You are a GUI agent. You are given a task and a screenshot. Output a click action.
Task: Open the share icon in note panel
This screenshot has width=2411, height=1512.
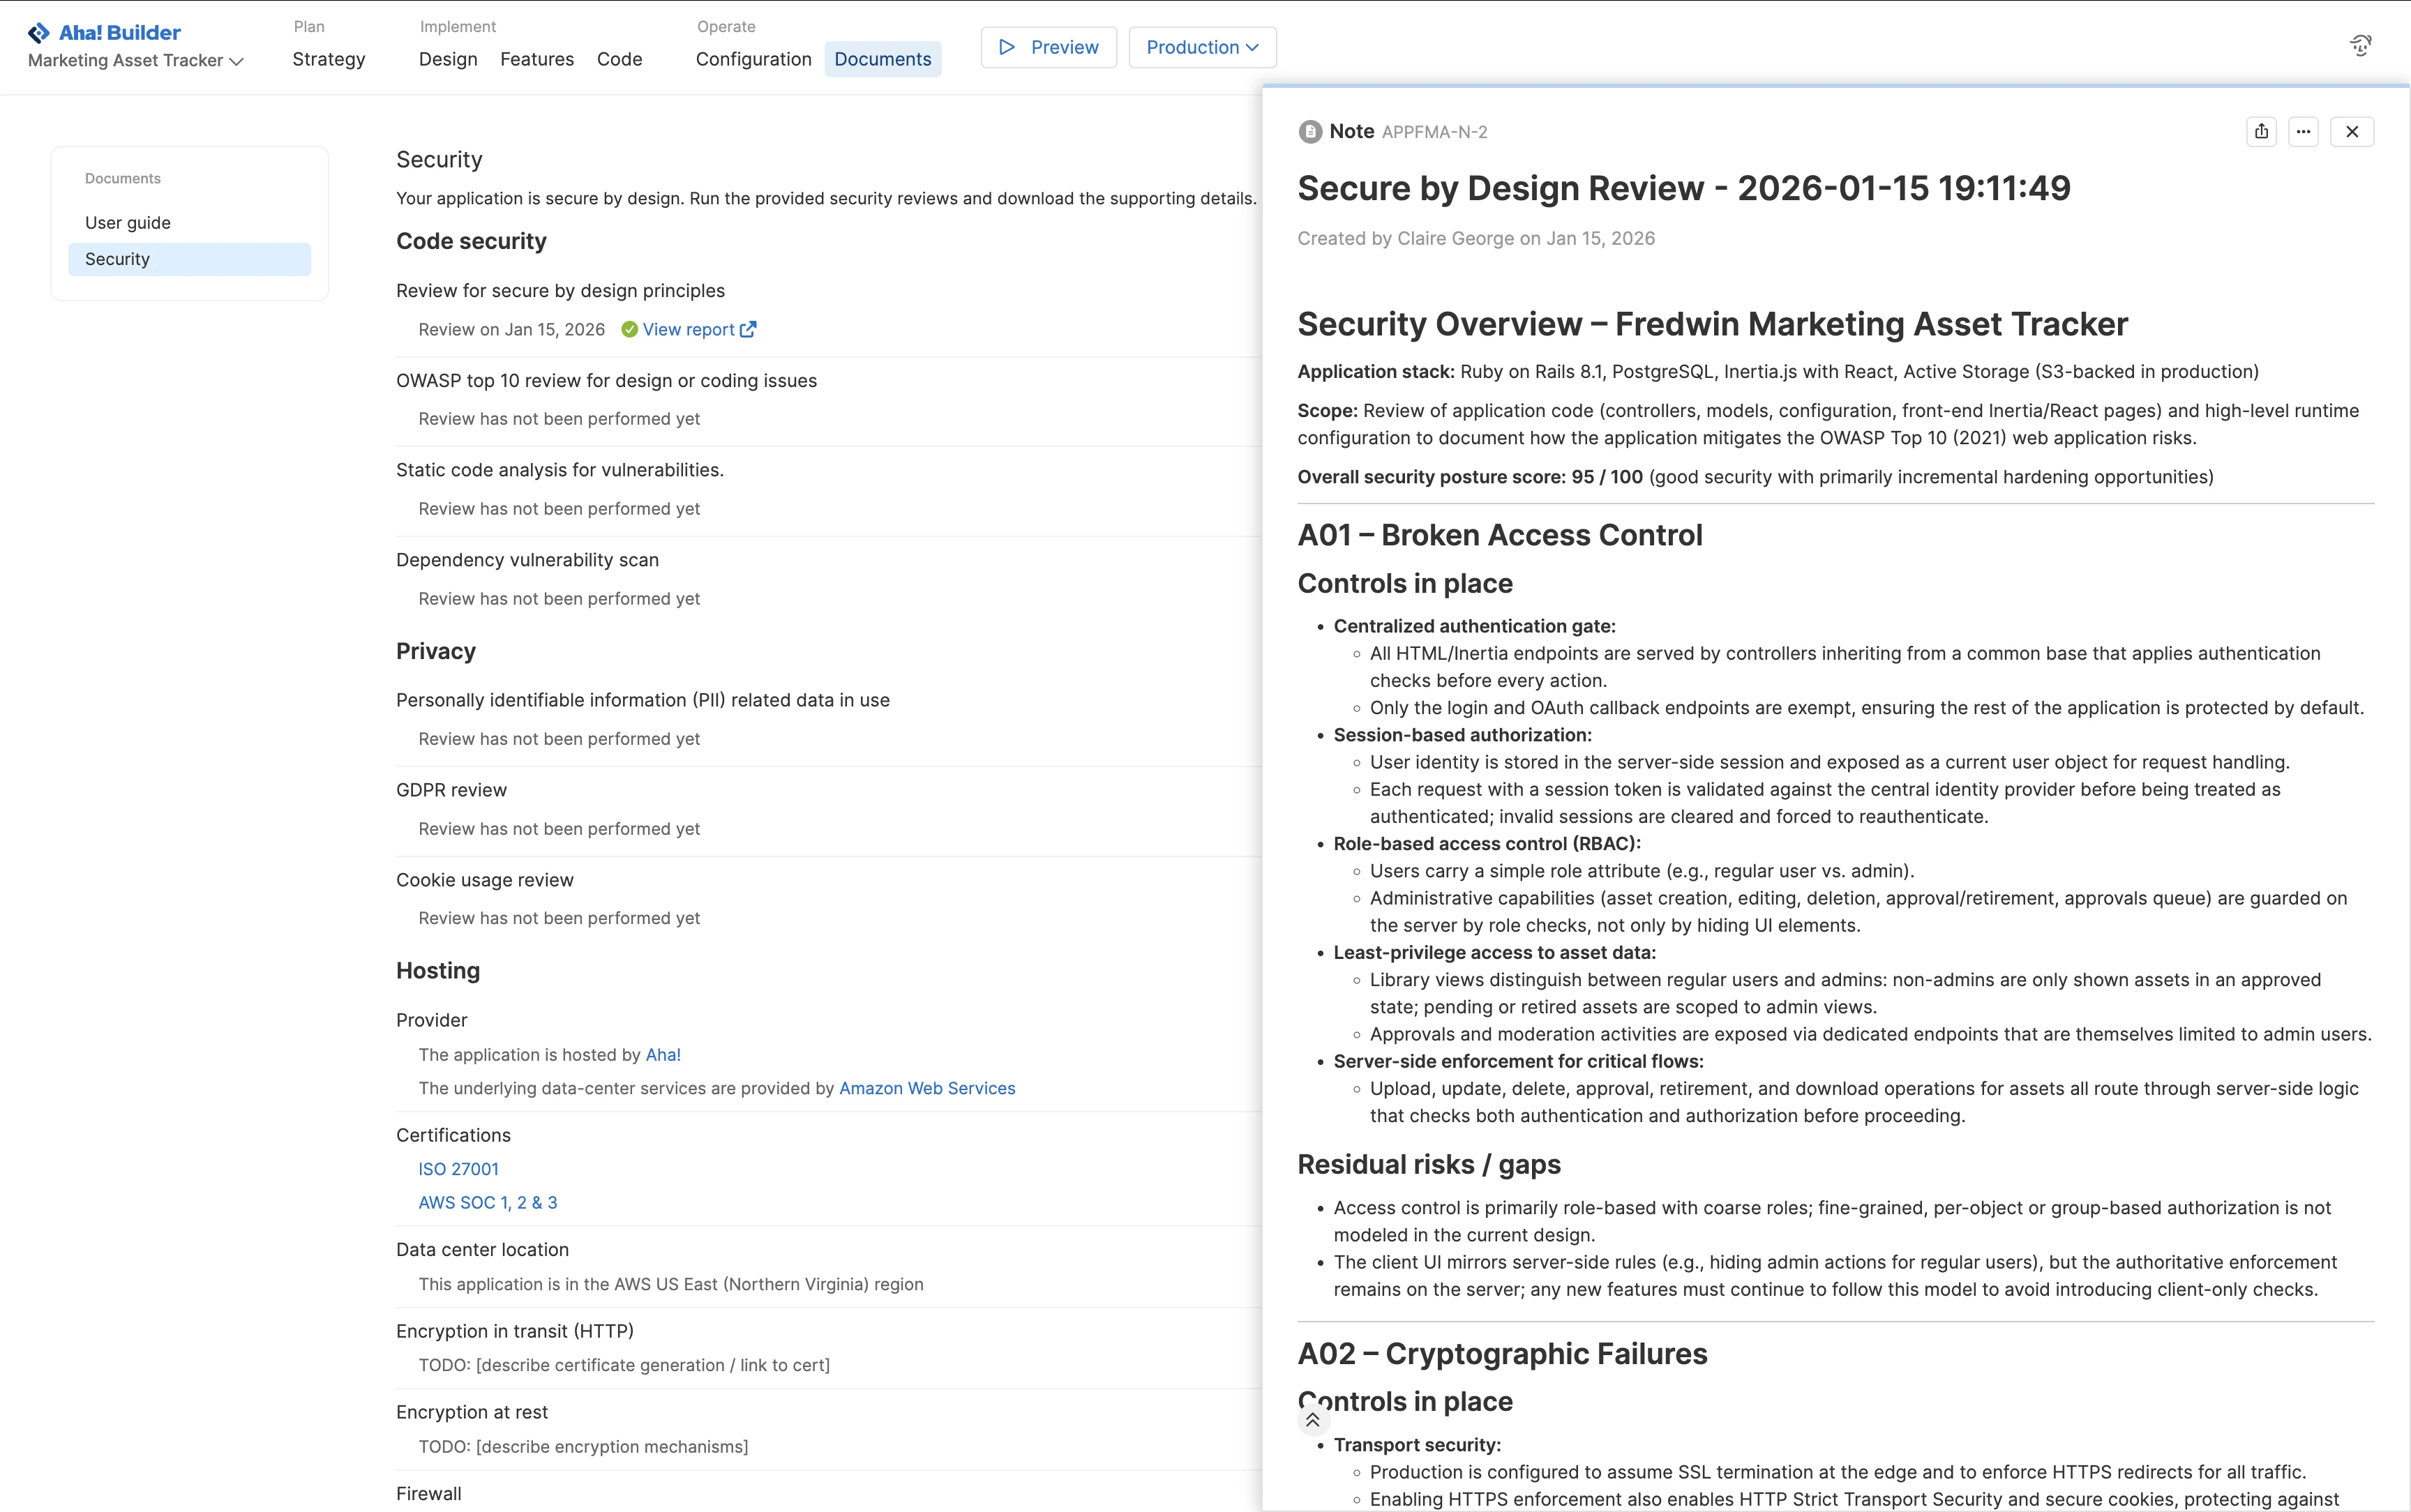click(2261, 131)
